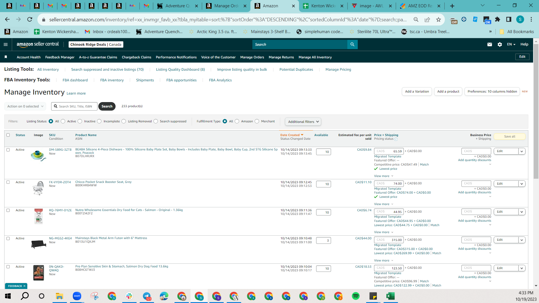Select the Search suppressed radio filter
This screenshot has width=539, height=303.
[156, 121]
